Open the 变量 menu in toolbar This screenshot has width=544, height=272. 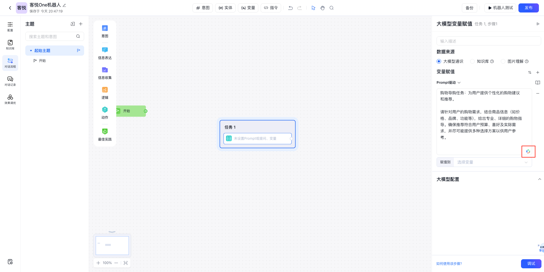pos(248,8)
